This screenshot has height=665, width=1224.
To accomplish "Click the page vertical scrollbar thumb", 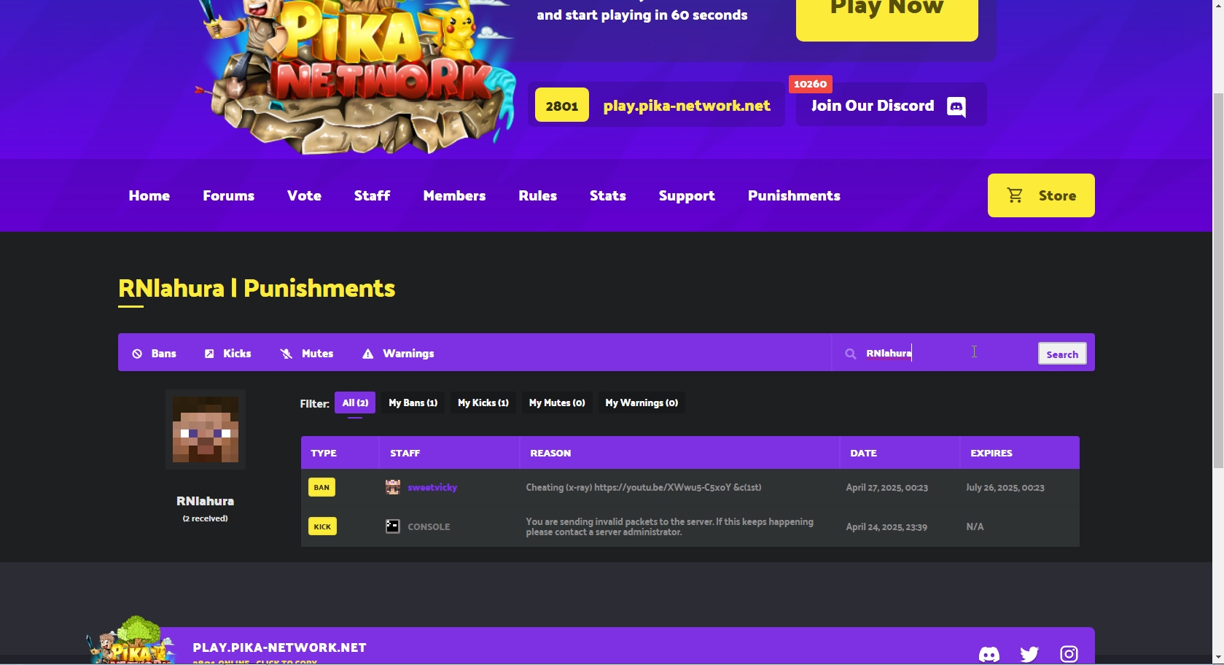I will click(x=1218, y=281).
